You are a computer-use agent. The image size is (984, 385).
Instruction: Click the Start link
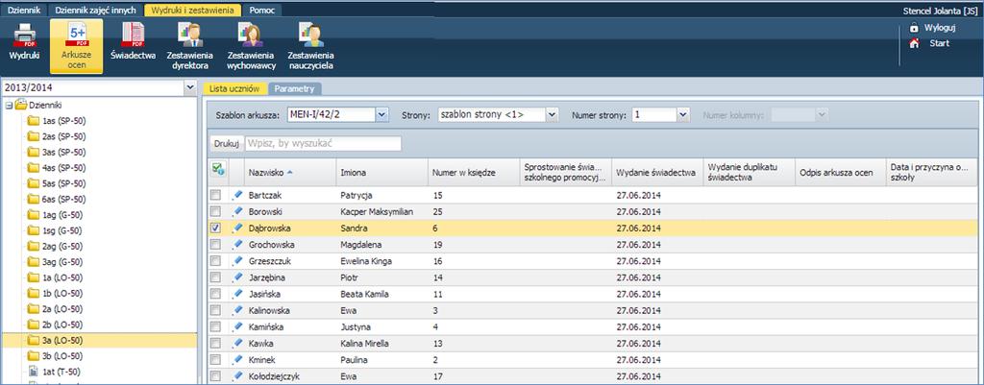pyautogui.click(x=940, y=43)
